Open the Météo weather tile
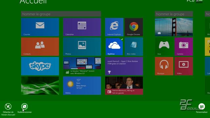Viewport: 210px width, 118px height. (82, 86)
